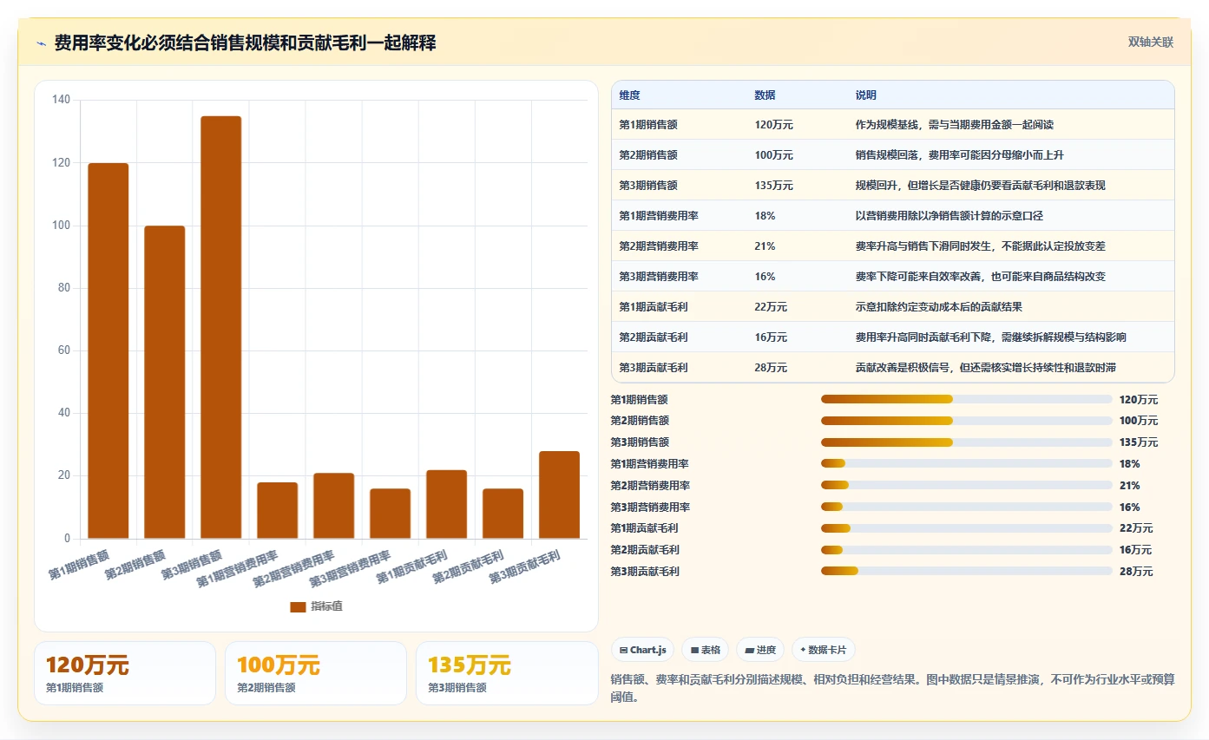Screen dimensions: 1209x740
Task: Open the 100万元 data card
Action: coord(316,673)
